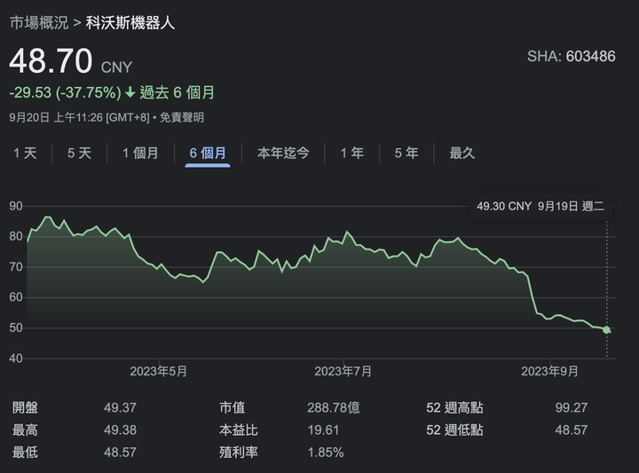Image resolution: width=639 pixels, height=473 pixels.
Task: Click the 本益比 value 19.61
Action: coord(324,430)
